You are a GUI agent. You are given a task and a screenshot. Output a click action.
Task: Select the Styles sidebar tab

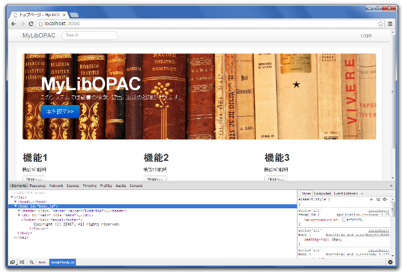pos(306,193)
